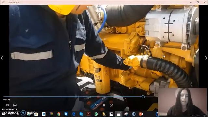Open Dropbox from the taskbar
The width and height of the screenshot is (208, 117).
[x=44, y=114]
